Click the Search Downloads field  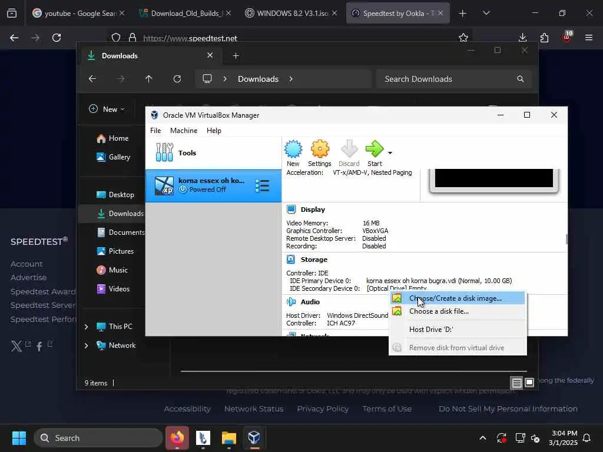pyautogui.click(x=454, y=79)
